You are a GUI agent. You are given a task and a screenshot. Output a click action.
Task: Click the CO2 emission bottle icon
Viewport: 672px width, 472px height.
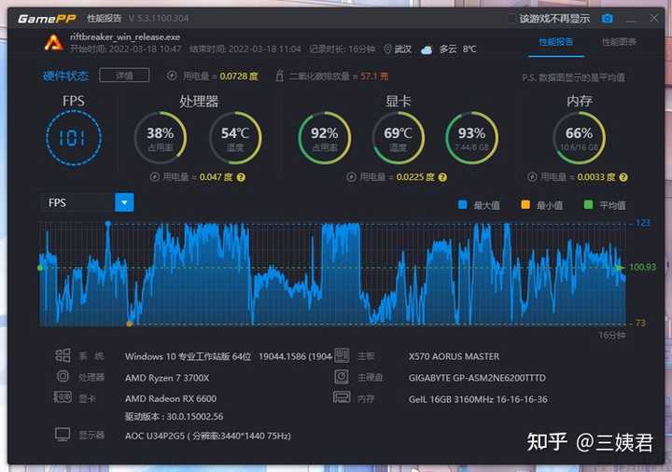click(279, 76)
